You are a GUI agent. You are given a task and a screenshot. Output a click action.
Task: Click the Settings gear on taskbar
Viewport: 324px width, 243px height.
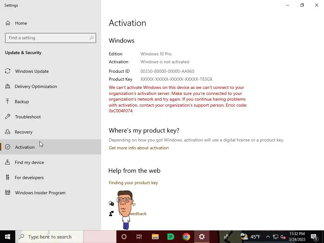click(x=202, y=237)
